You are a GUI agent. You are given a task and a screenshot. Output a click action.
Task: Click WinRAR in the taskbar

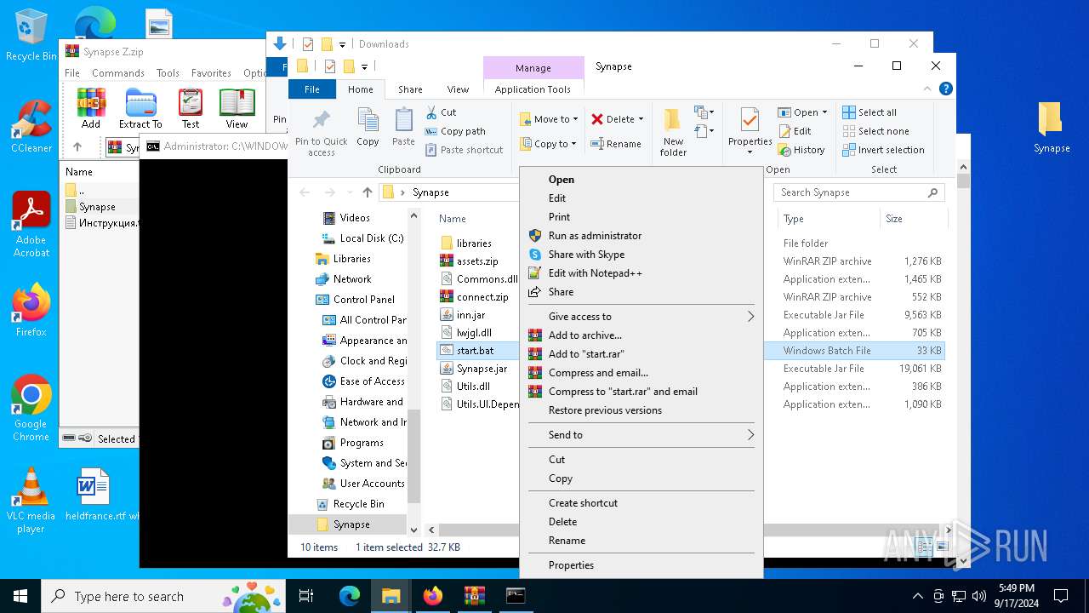474,596
